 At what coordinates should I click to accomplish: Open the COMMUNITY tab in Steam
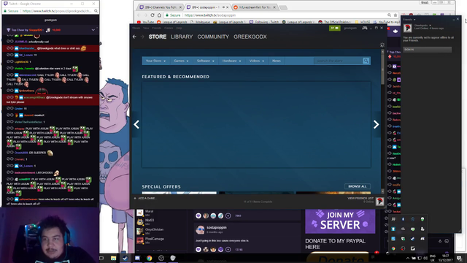(213, 37)
